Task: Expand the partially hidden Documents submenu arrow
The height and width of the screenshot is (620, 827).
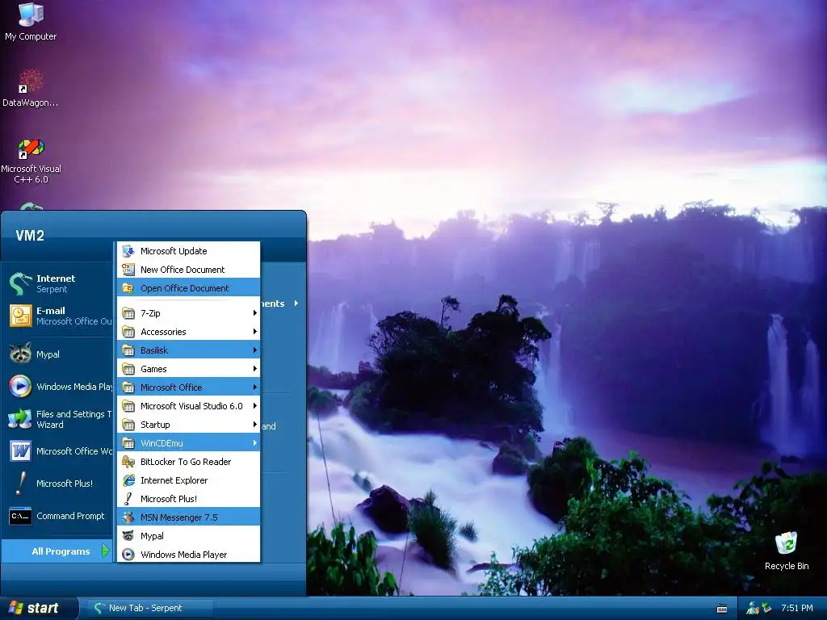Action: coord(296,304)
